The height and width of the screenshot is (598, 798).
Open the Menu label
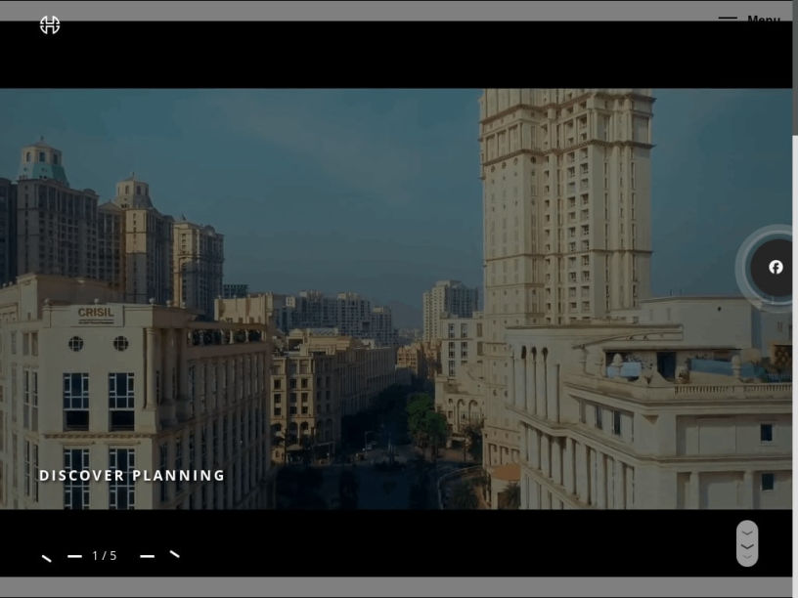click(x=763, y=20)
